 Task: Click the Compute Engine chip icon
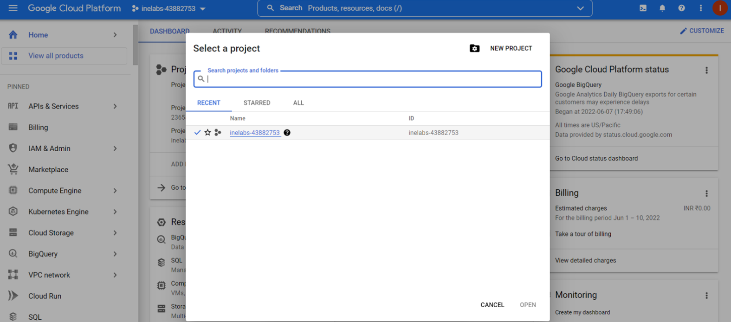pos(13,190)
